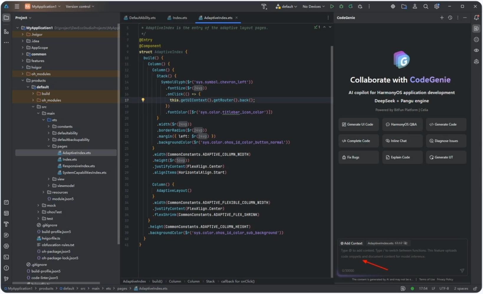Open more run actions kebab in toolbar
This screenshot has width=483, height=294.
(x=369, y=6)
